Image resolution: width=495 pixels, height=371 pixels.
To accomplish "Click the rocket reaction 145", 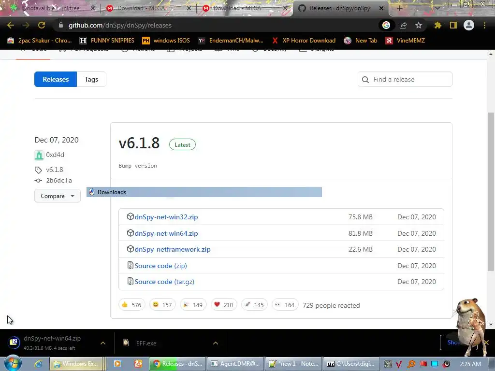I will (x=254, y=305).
